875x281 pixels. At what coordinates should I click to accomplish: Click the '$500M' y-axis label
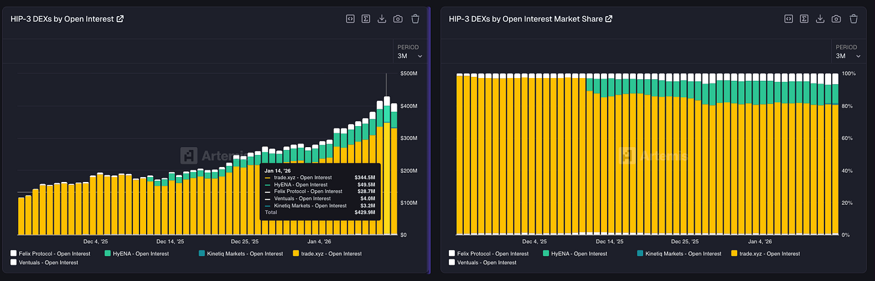pyautogui.click(x=409, y=74)
